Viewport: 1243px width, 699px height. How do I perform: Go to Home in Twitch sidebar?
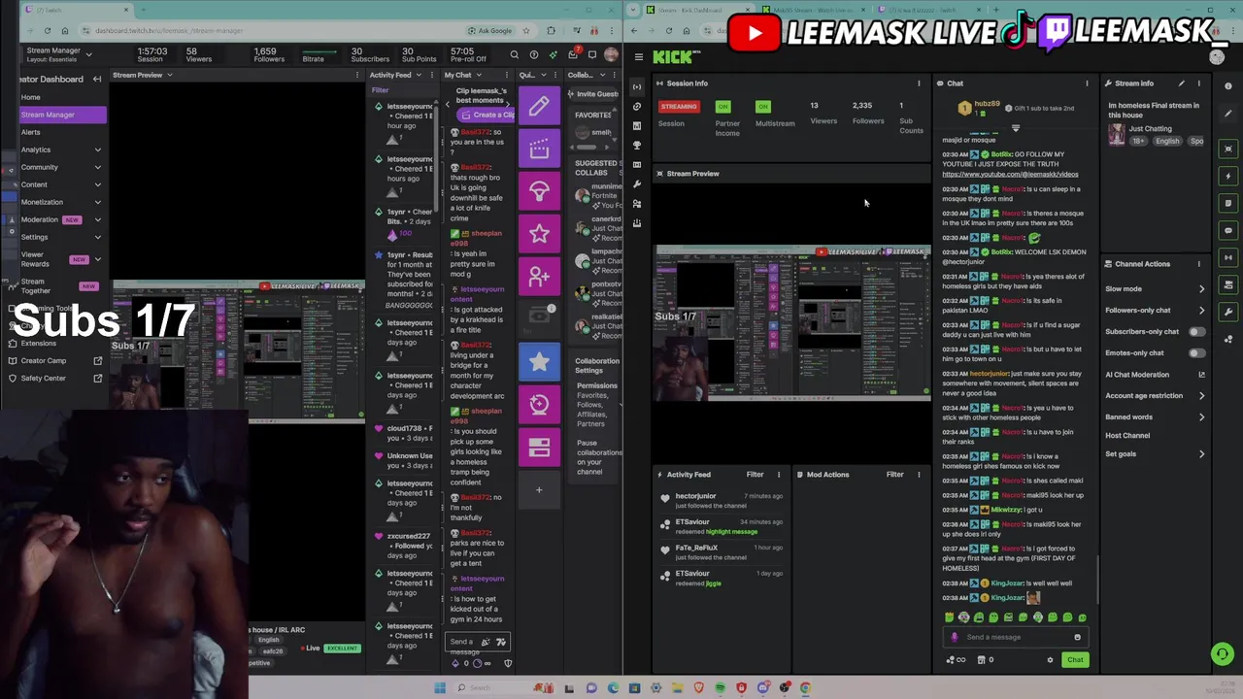(31, 97)
